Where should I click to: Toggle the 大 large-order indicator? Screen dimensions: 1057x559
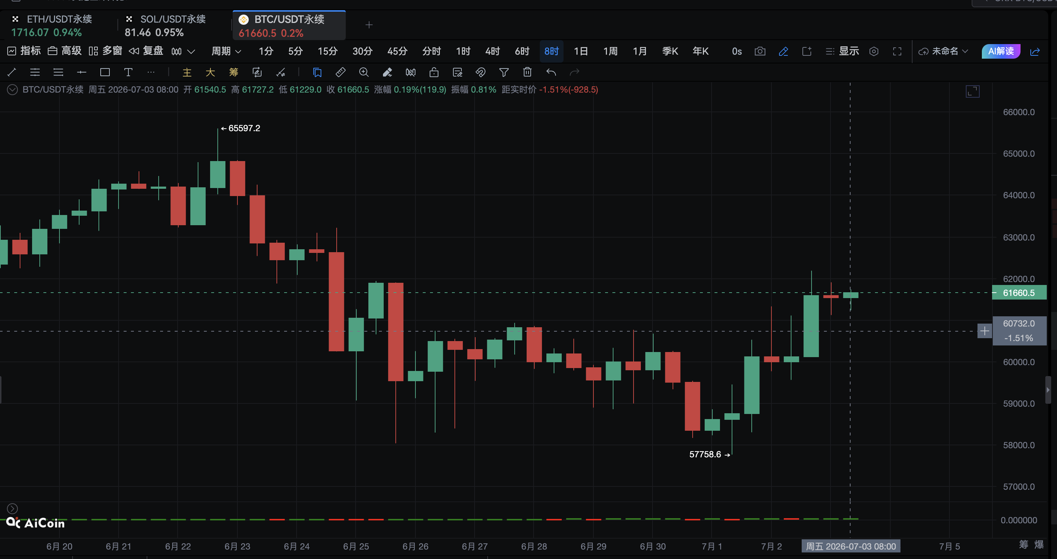[210, 73]
